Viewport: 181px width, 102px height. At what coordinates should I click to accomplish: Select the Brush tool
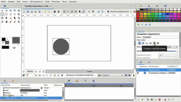click(x=15, y=22)
